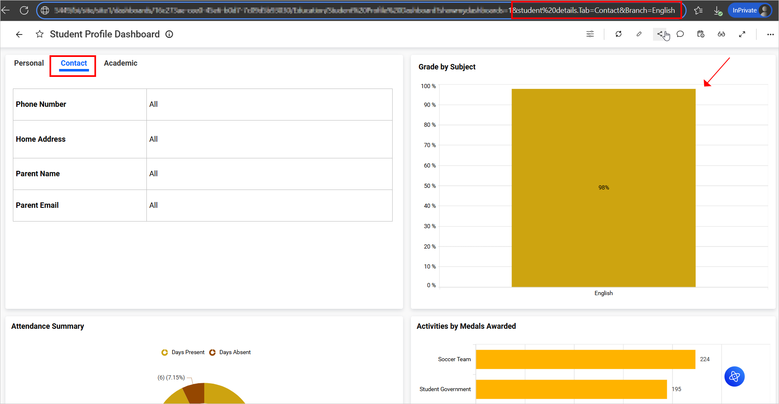Subscribe to the report via calendar icon
779x404 pixels.
700,34
